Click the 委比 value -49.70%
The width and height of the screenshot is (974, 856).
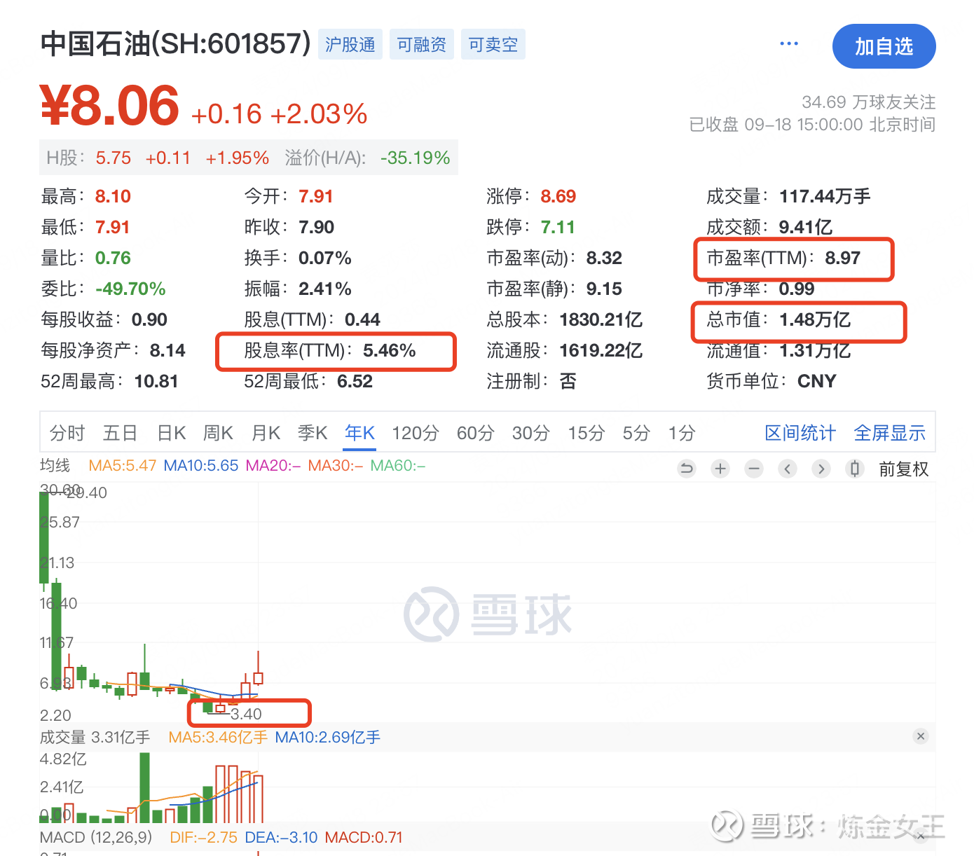tap(130, 289)
